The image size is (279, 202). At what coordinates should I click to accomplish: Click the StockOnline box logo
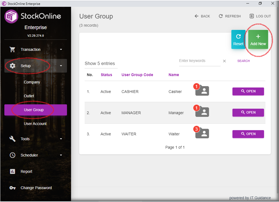pyautogui.click(x=11, y=16)
